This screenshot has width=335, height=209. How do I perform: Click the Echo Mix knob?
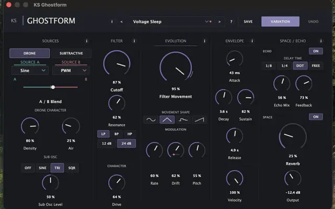(282, 84)
